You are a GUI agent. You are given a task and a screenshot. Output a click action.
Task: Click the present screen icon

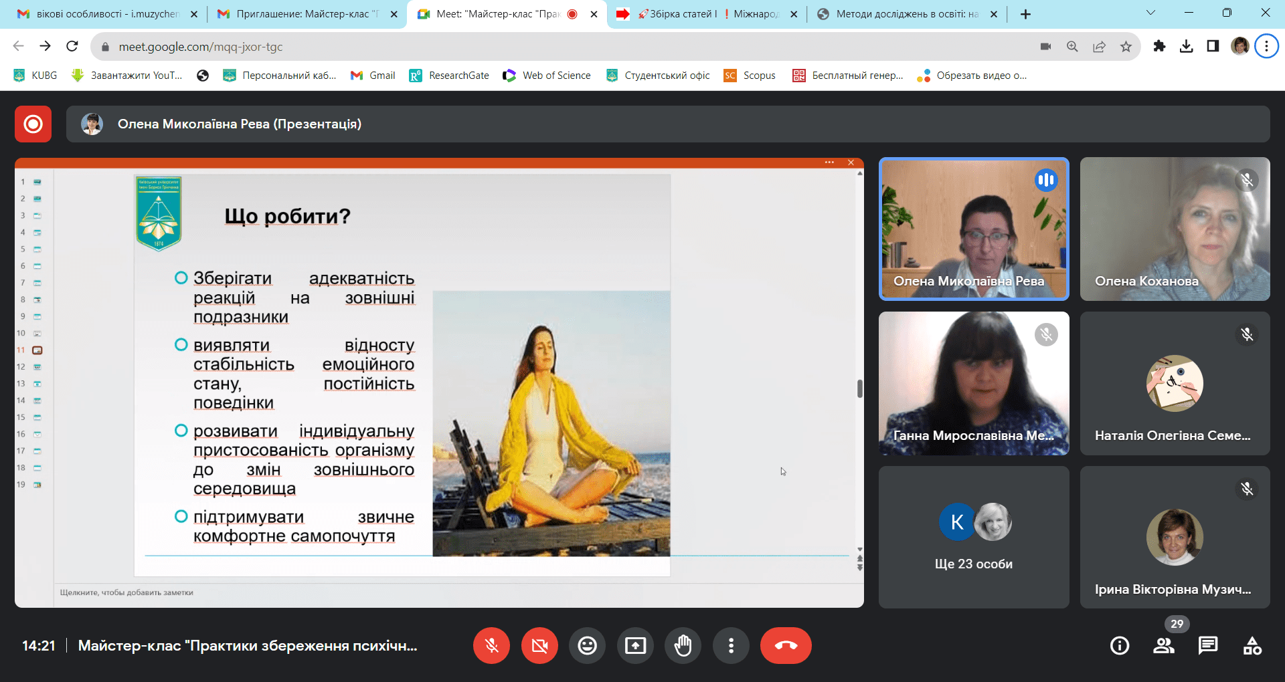point(635,645)
